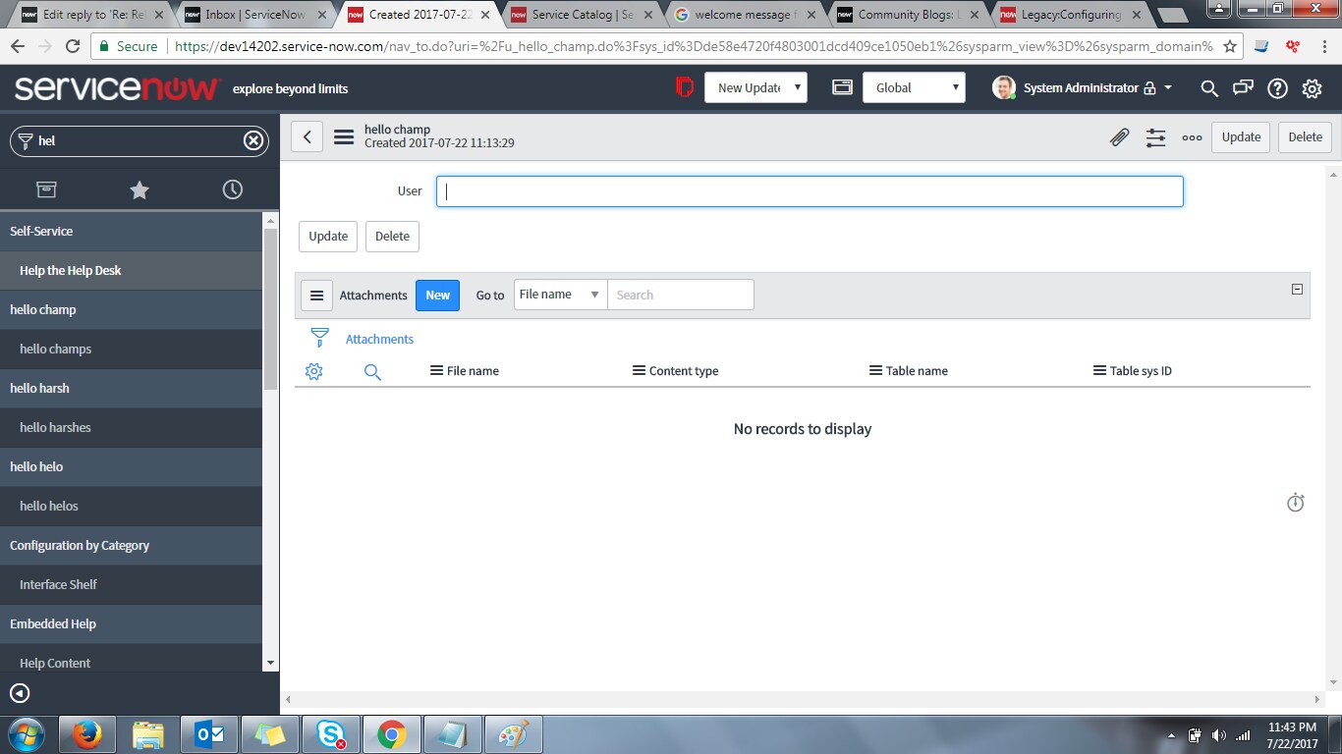Open the three-dot more options icon
The image size is (1342, 754).
tap(1192, 137)
